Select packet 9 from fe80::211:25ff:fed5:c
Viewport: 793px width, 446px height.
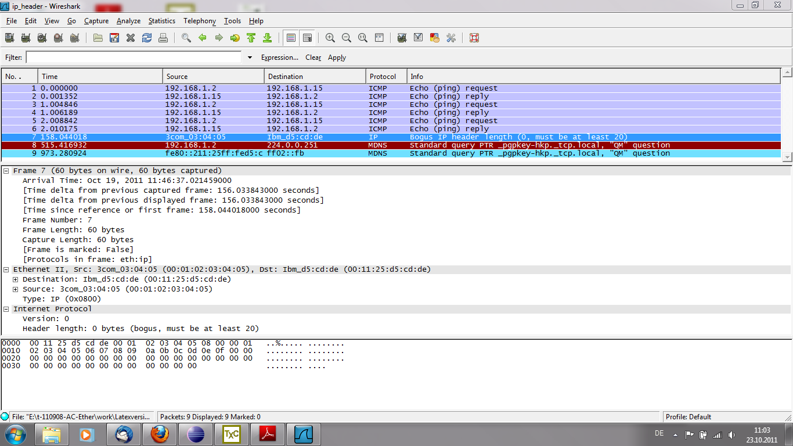click(x=391, y=153)
